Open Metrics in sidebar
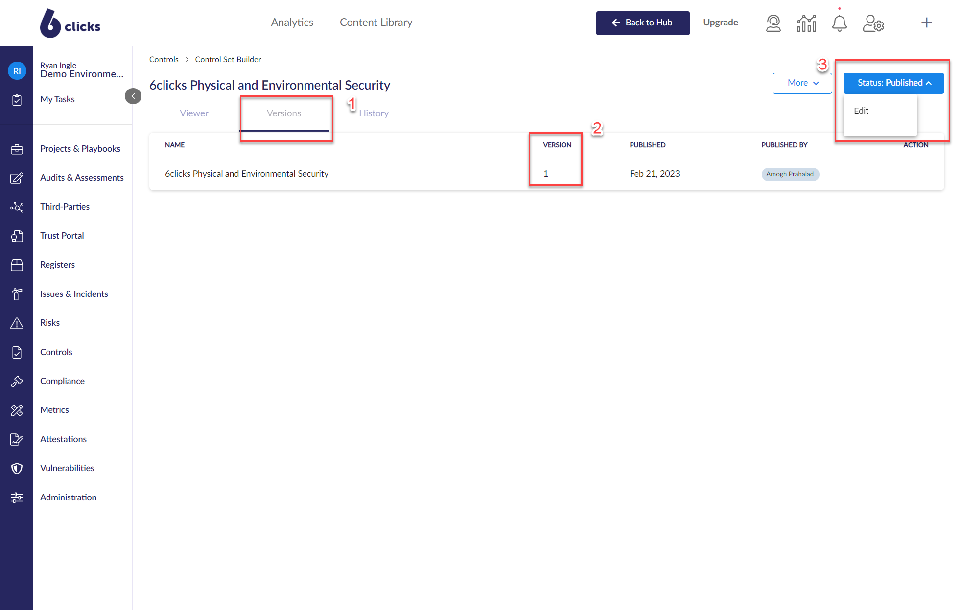This screenshot has height=610, width=961. tap(54, 410)
